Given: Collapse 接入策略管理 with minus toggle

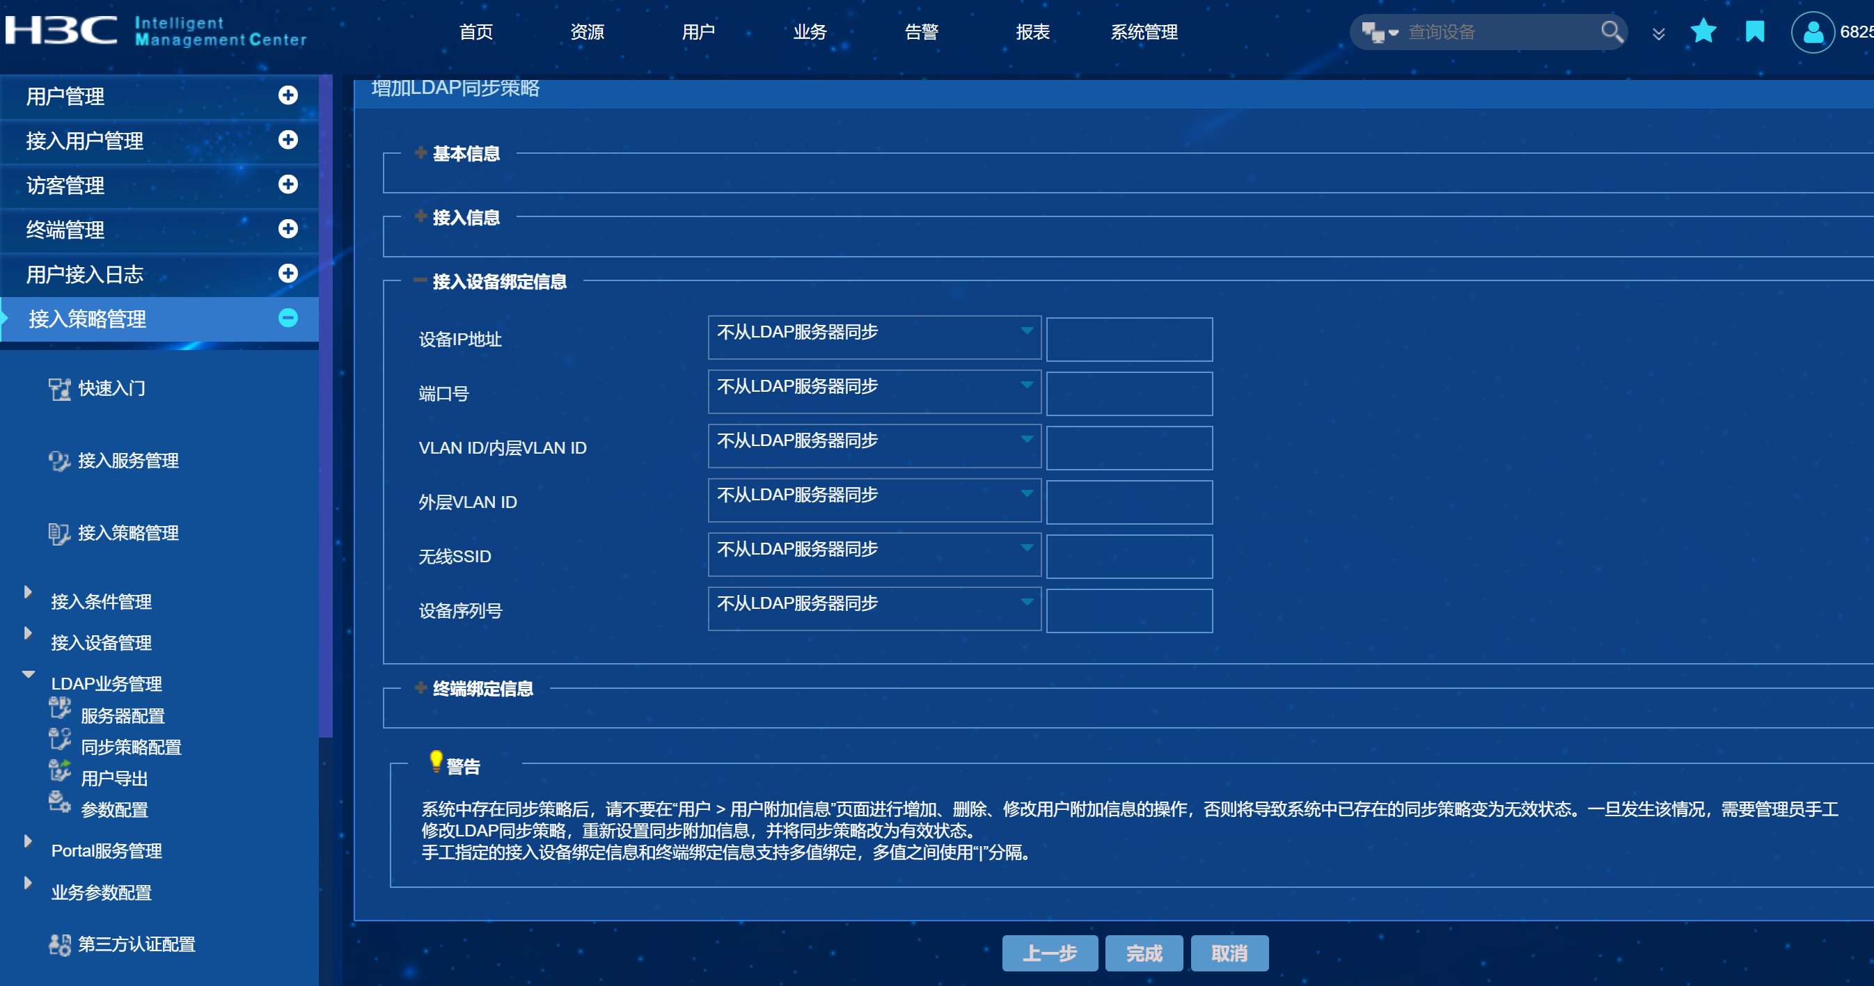Looking at the screenshot, I should 288,318.
